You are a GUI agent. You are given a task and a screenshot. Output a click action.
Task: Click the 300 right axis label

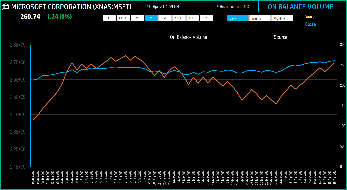[342, 45]
